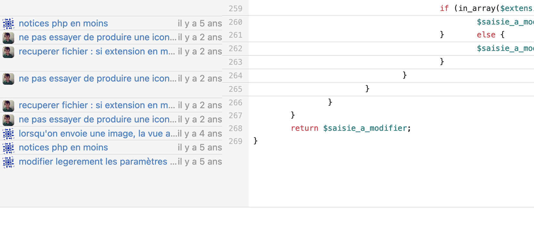Click 'il y a 5 ans' on 'modifier legerement' row

pos(200,162)
